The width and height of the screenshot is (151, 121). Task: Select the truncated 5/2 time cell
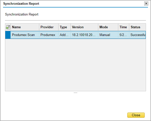pyautogui.click(x=123, y=35)
